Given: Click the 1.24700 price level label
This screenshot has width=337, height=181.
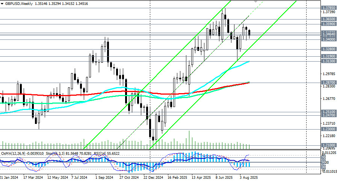Looking at the screenshot, I should pyautogui.click(x=329, y=115).
